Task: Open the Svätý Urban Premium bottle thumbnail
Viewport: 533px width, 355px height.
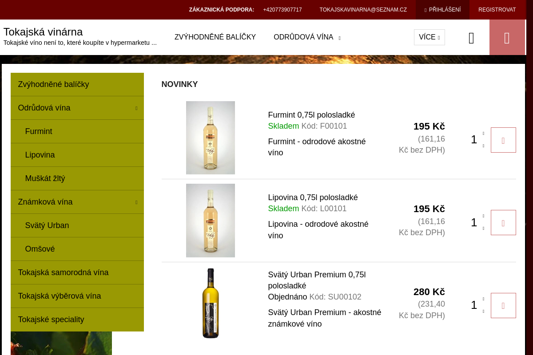Action: [x=211, y=303]
